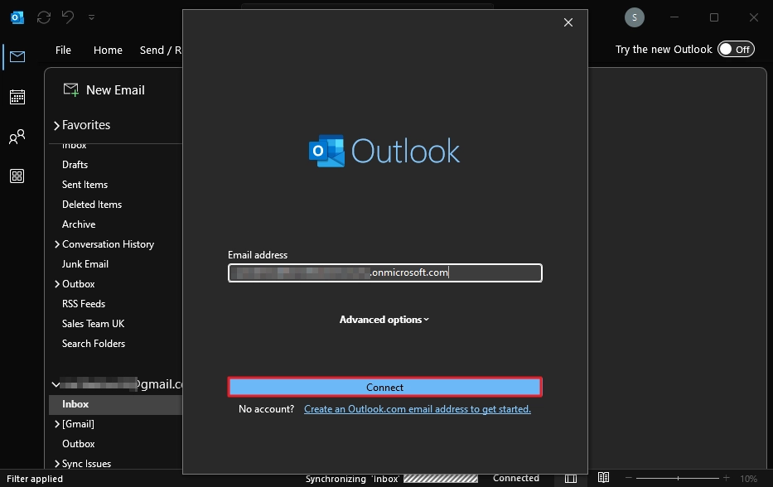773x487 pixels.
Task: Switch to the Home ribbon tab
Action: click(108, 50)
